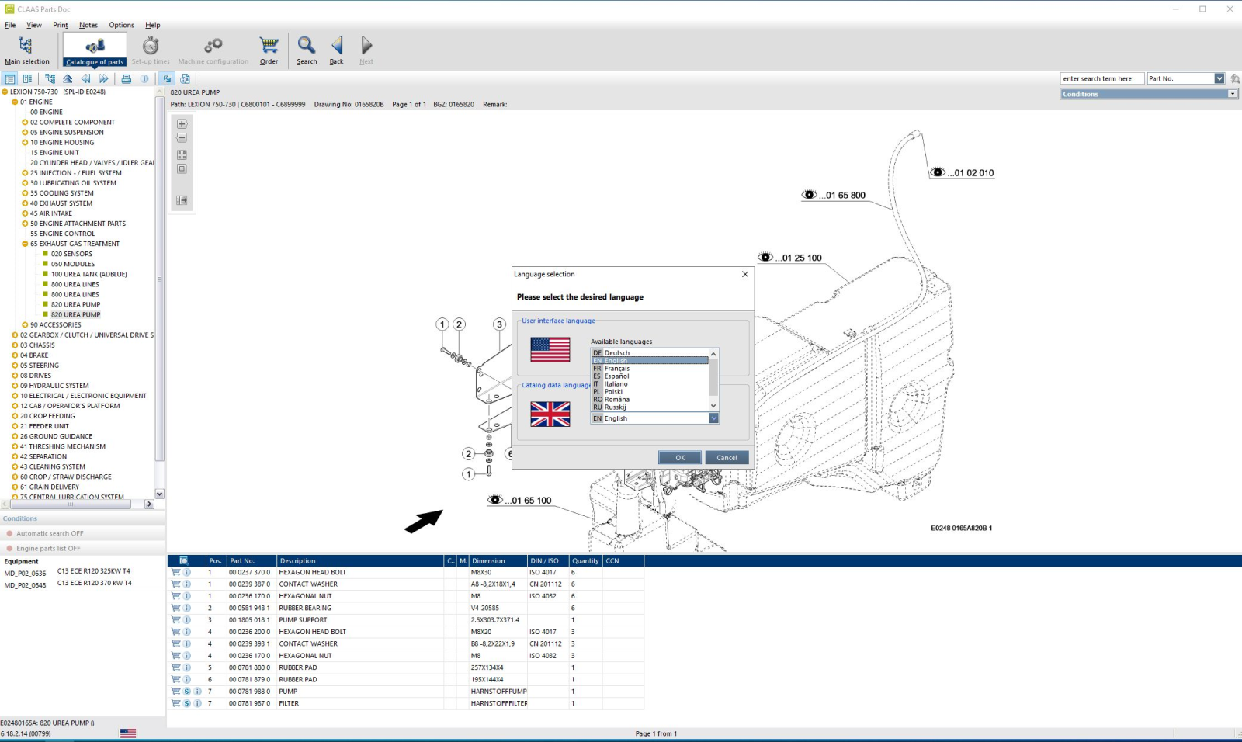The width and height of the screenshot is (1242, 742).
Task: Open the Options menu
Action: (121, 25)
